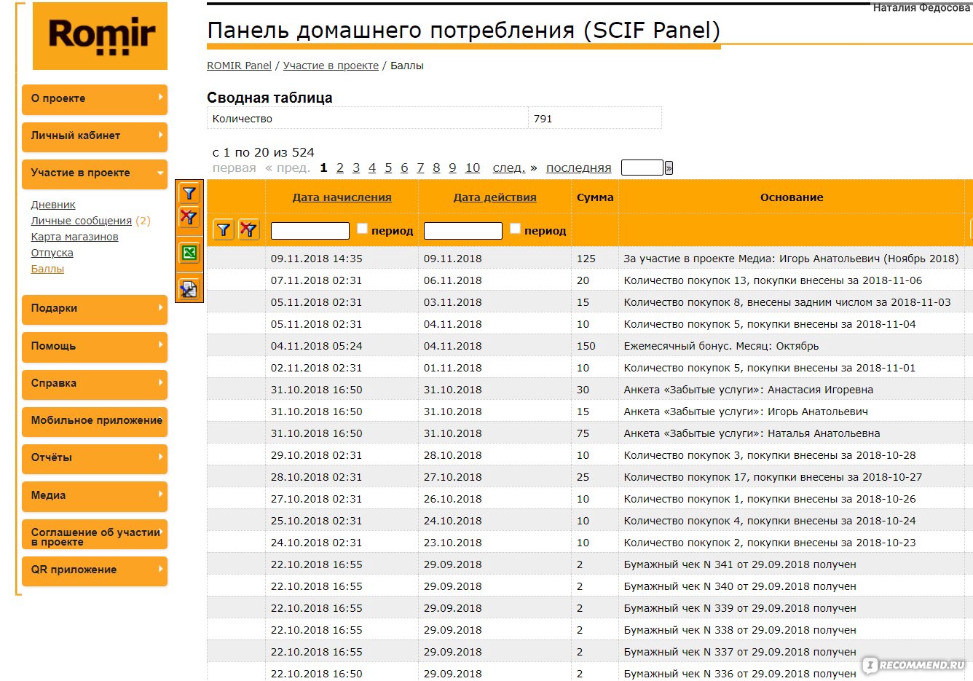The image size is (973, 681).
Task: Go to page 10
Action: 473,168
